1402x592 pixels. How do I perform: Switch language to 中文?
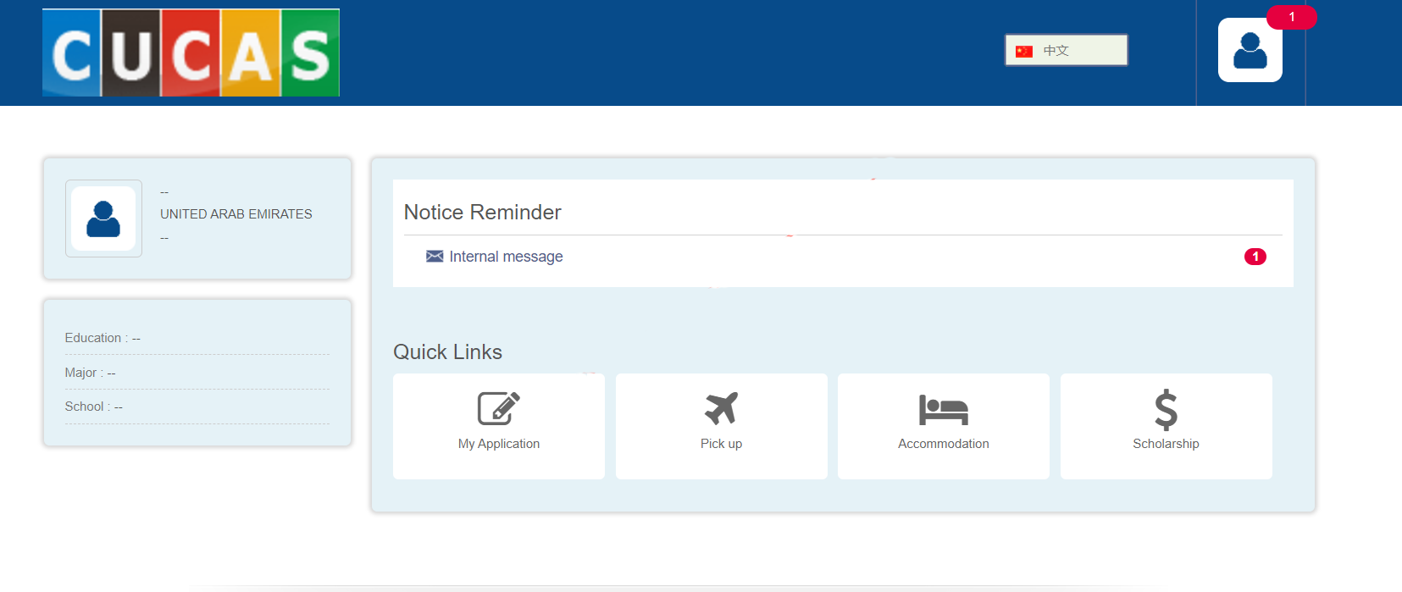(x=1056, y=51)
